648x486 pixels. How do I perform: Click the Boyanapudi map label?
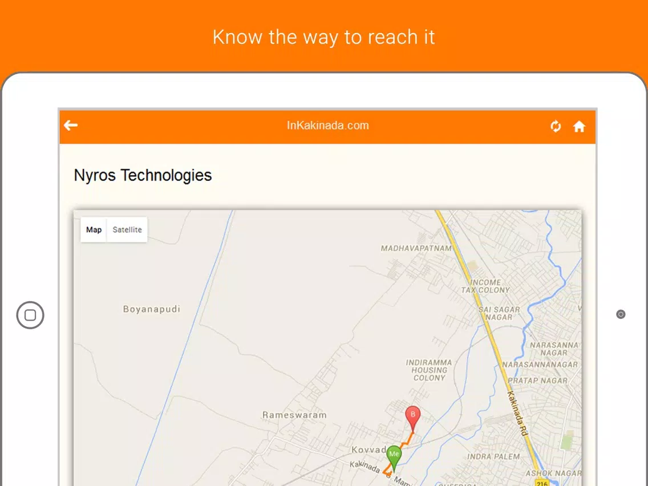[x=152, y=309]
